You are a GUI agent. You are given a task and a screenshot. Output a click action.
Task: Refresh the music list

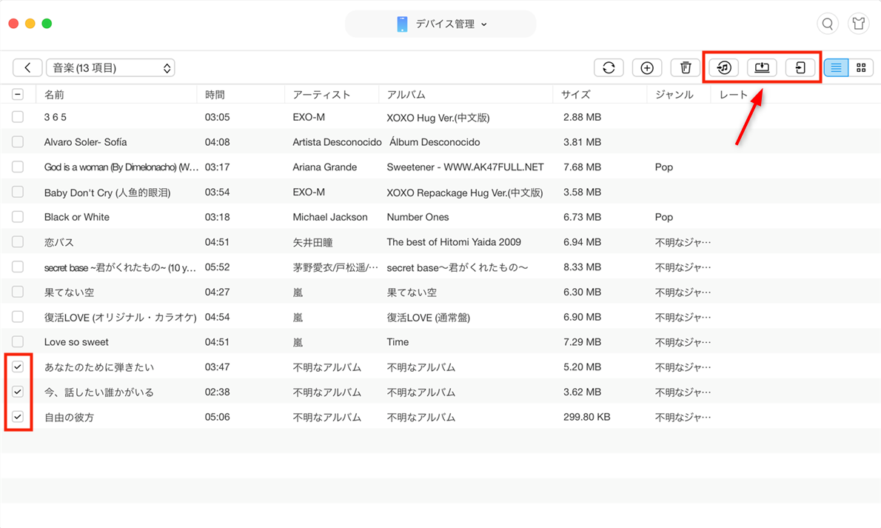(x=609, y=68)
